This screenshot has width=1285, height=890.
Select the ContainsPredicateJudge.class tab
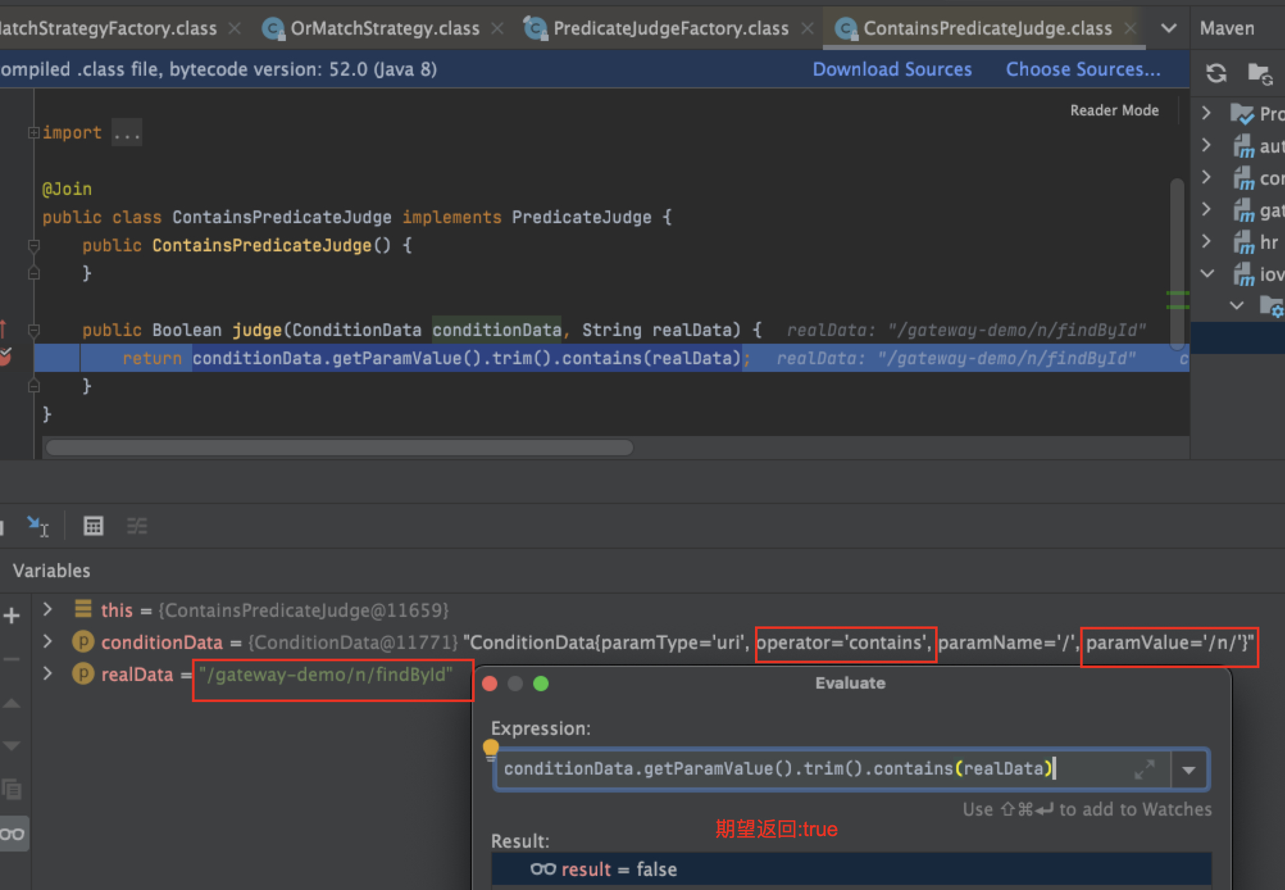987,28
